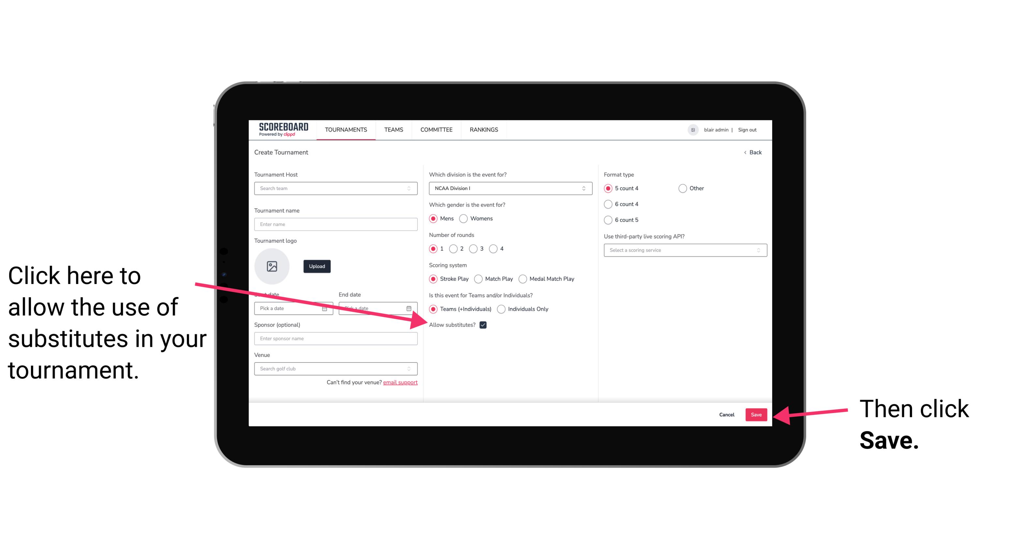Navigate to the TOURNAMENTS tab

click(346, 129)
